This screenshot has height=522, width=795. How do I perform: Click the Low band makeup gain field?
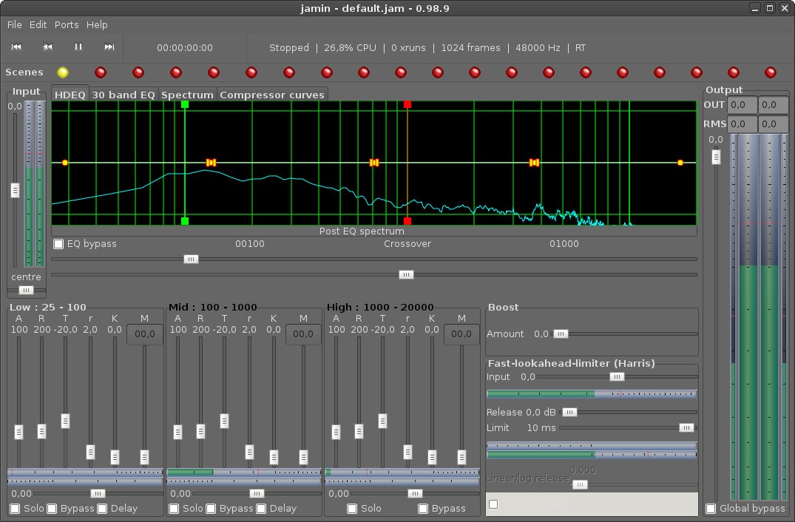(144, 334)
